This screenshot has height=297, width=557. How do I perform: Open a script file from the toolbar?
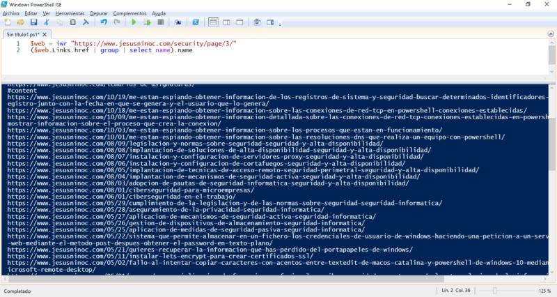[19, 22]
